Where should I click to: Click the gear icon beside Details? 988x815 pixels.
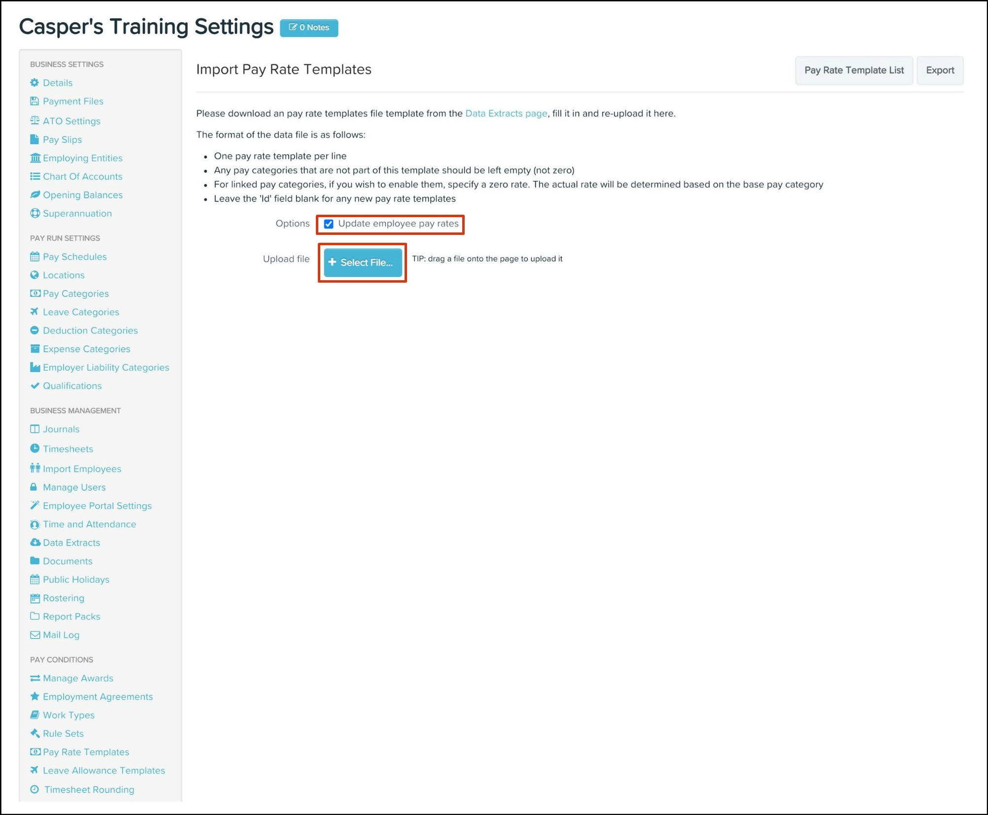pyautogui.click(x=34, y=83)
